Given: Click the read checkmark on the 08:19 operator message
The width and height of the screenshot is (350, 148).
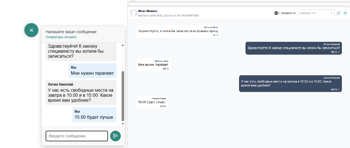Looking at the screenshot, I should [x=339, y=89].
